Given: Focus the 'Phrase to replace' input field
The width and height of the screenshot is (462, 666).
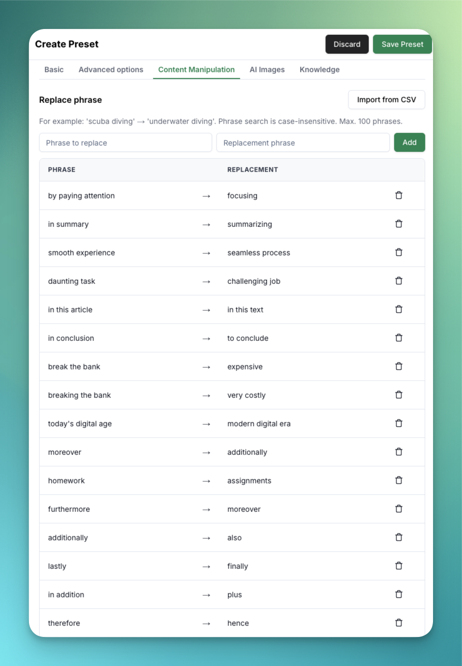Looking at the screenshot, I should click(126, 142).
